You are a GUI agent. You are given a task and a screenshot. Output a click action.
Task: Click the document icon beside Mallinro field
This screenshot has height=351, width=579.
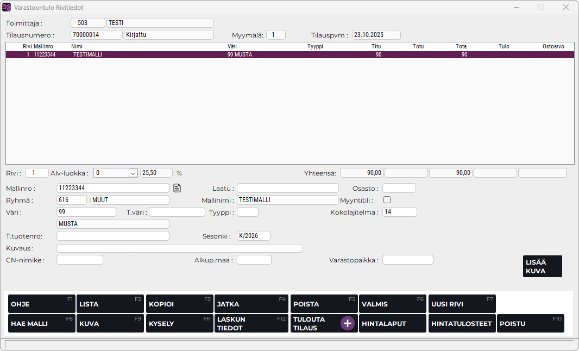[177, 188]
